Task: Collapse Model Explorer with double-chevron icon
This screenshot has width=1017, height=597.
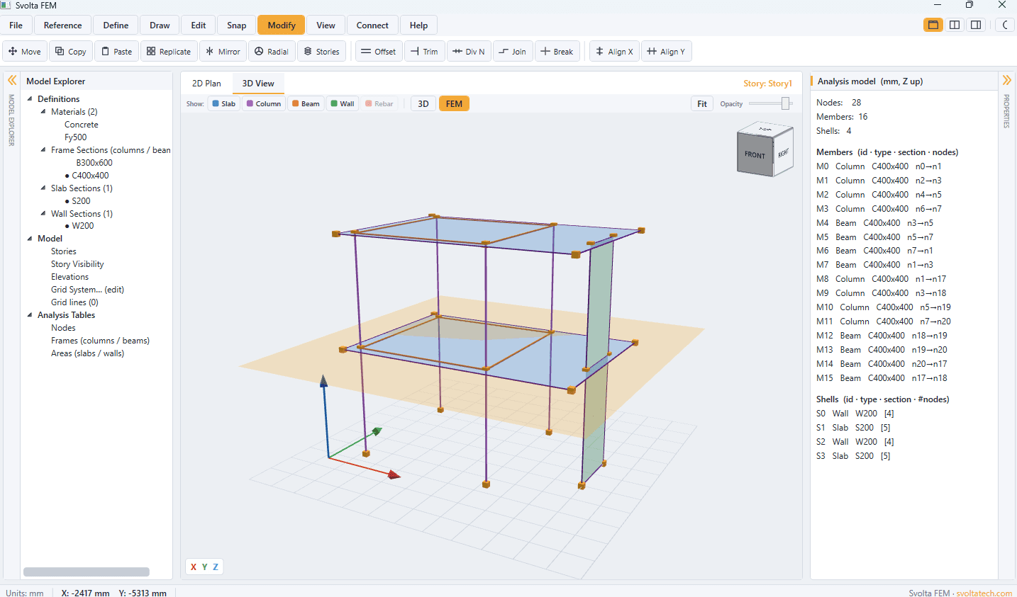Action: (12, 81)
